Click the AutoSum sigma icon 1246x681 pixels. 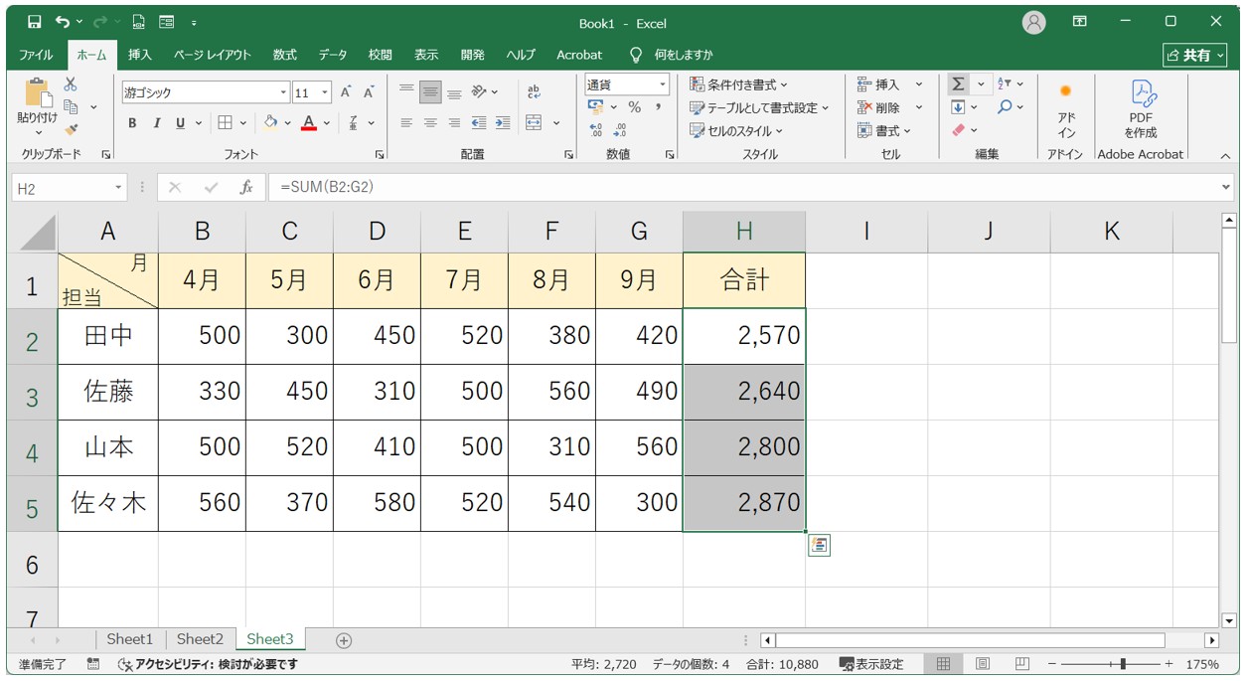[958, 85]
